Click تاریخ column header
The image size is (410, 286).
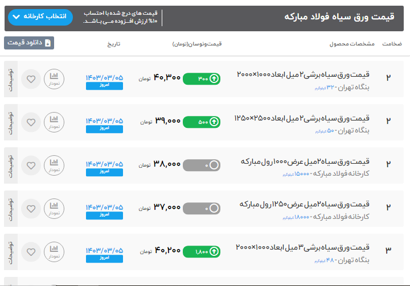[x=114, y=44]
